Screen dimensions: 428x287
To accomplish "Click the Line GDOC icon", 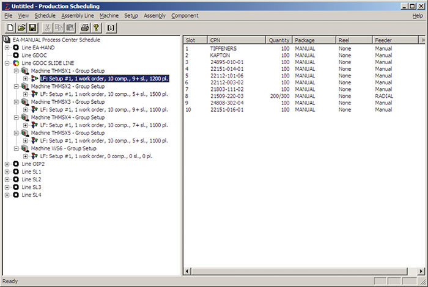I will pyautogui.click(x=16, y=56).
